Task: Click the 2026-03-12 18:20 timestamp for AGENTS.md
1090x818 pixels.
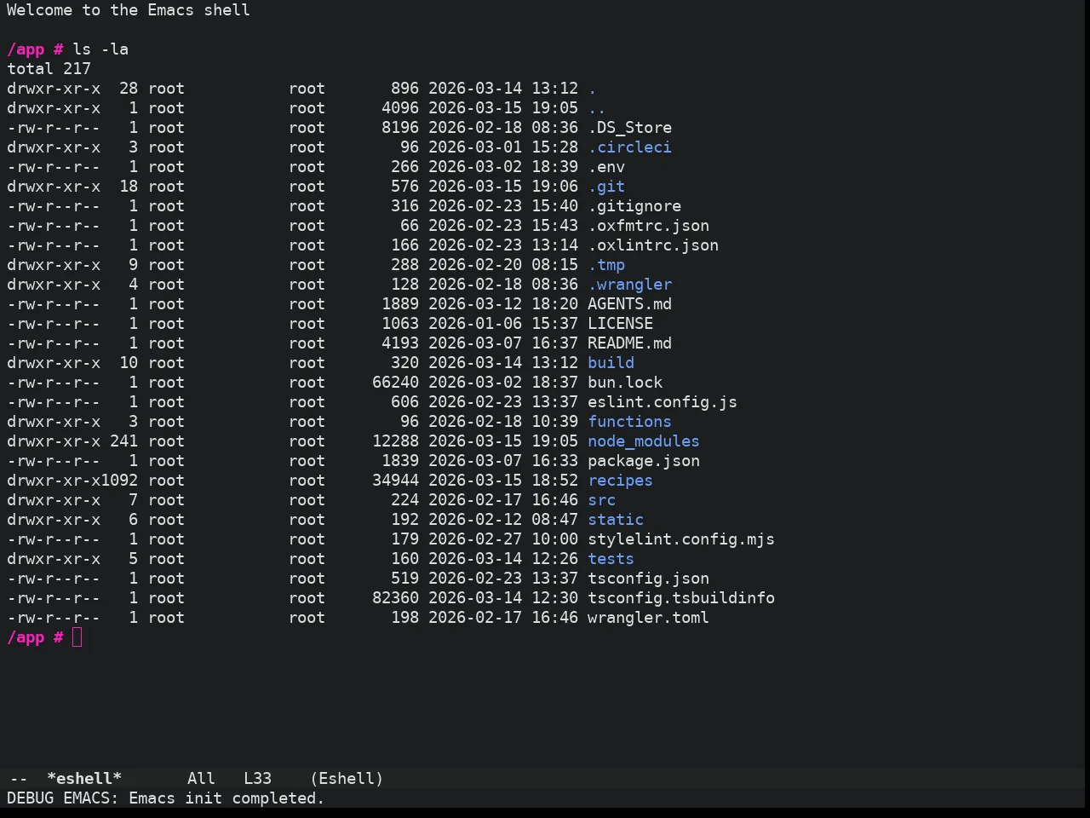Action: tap(503, 304)
